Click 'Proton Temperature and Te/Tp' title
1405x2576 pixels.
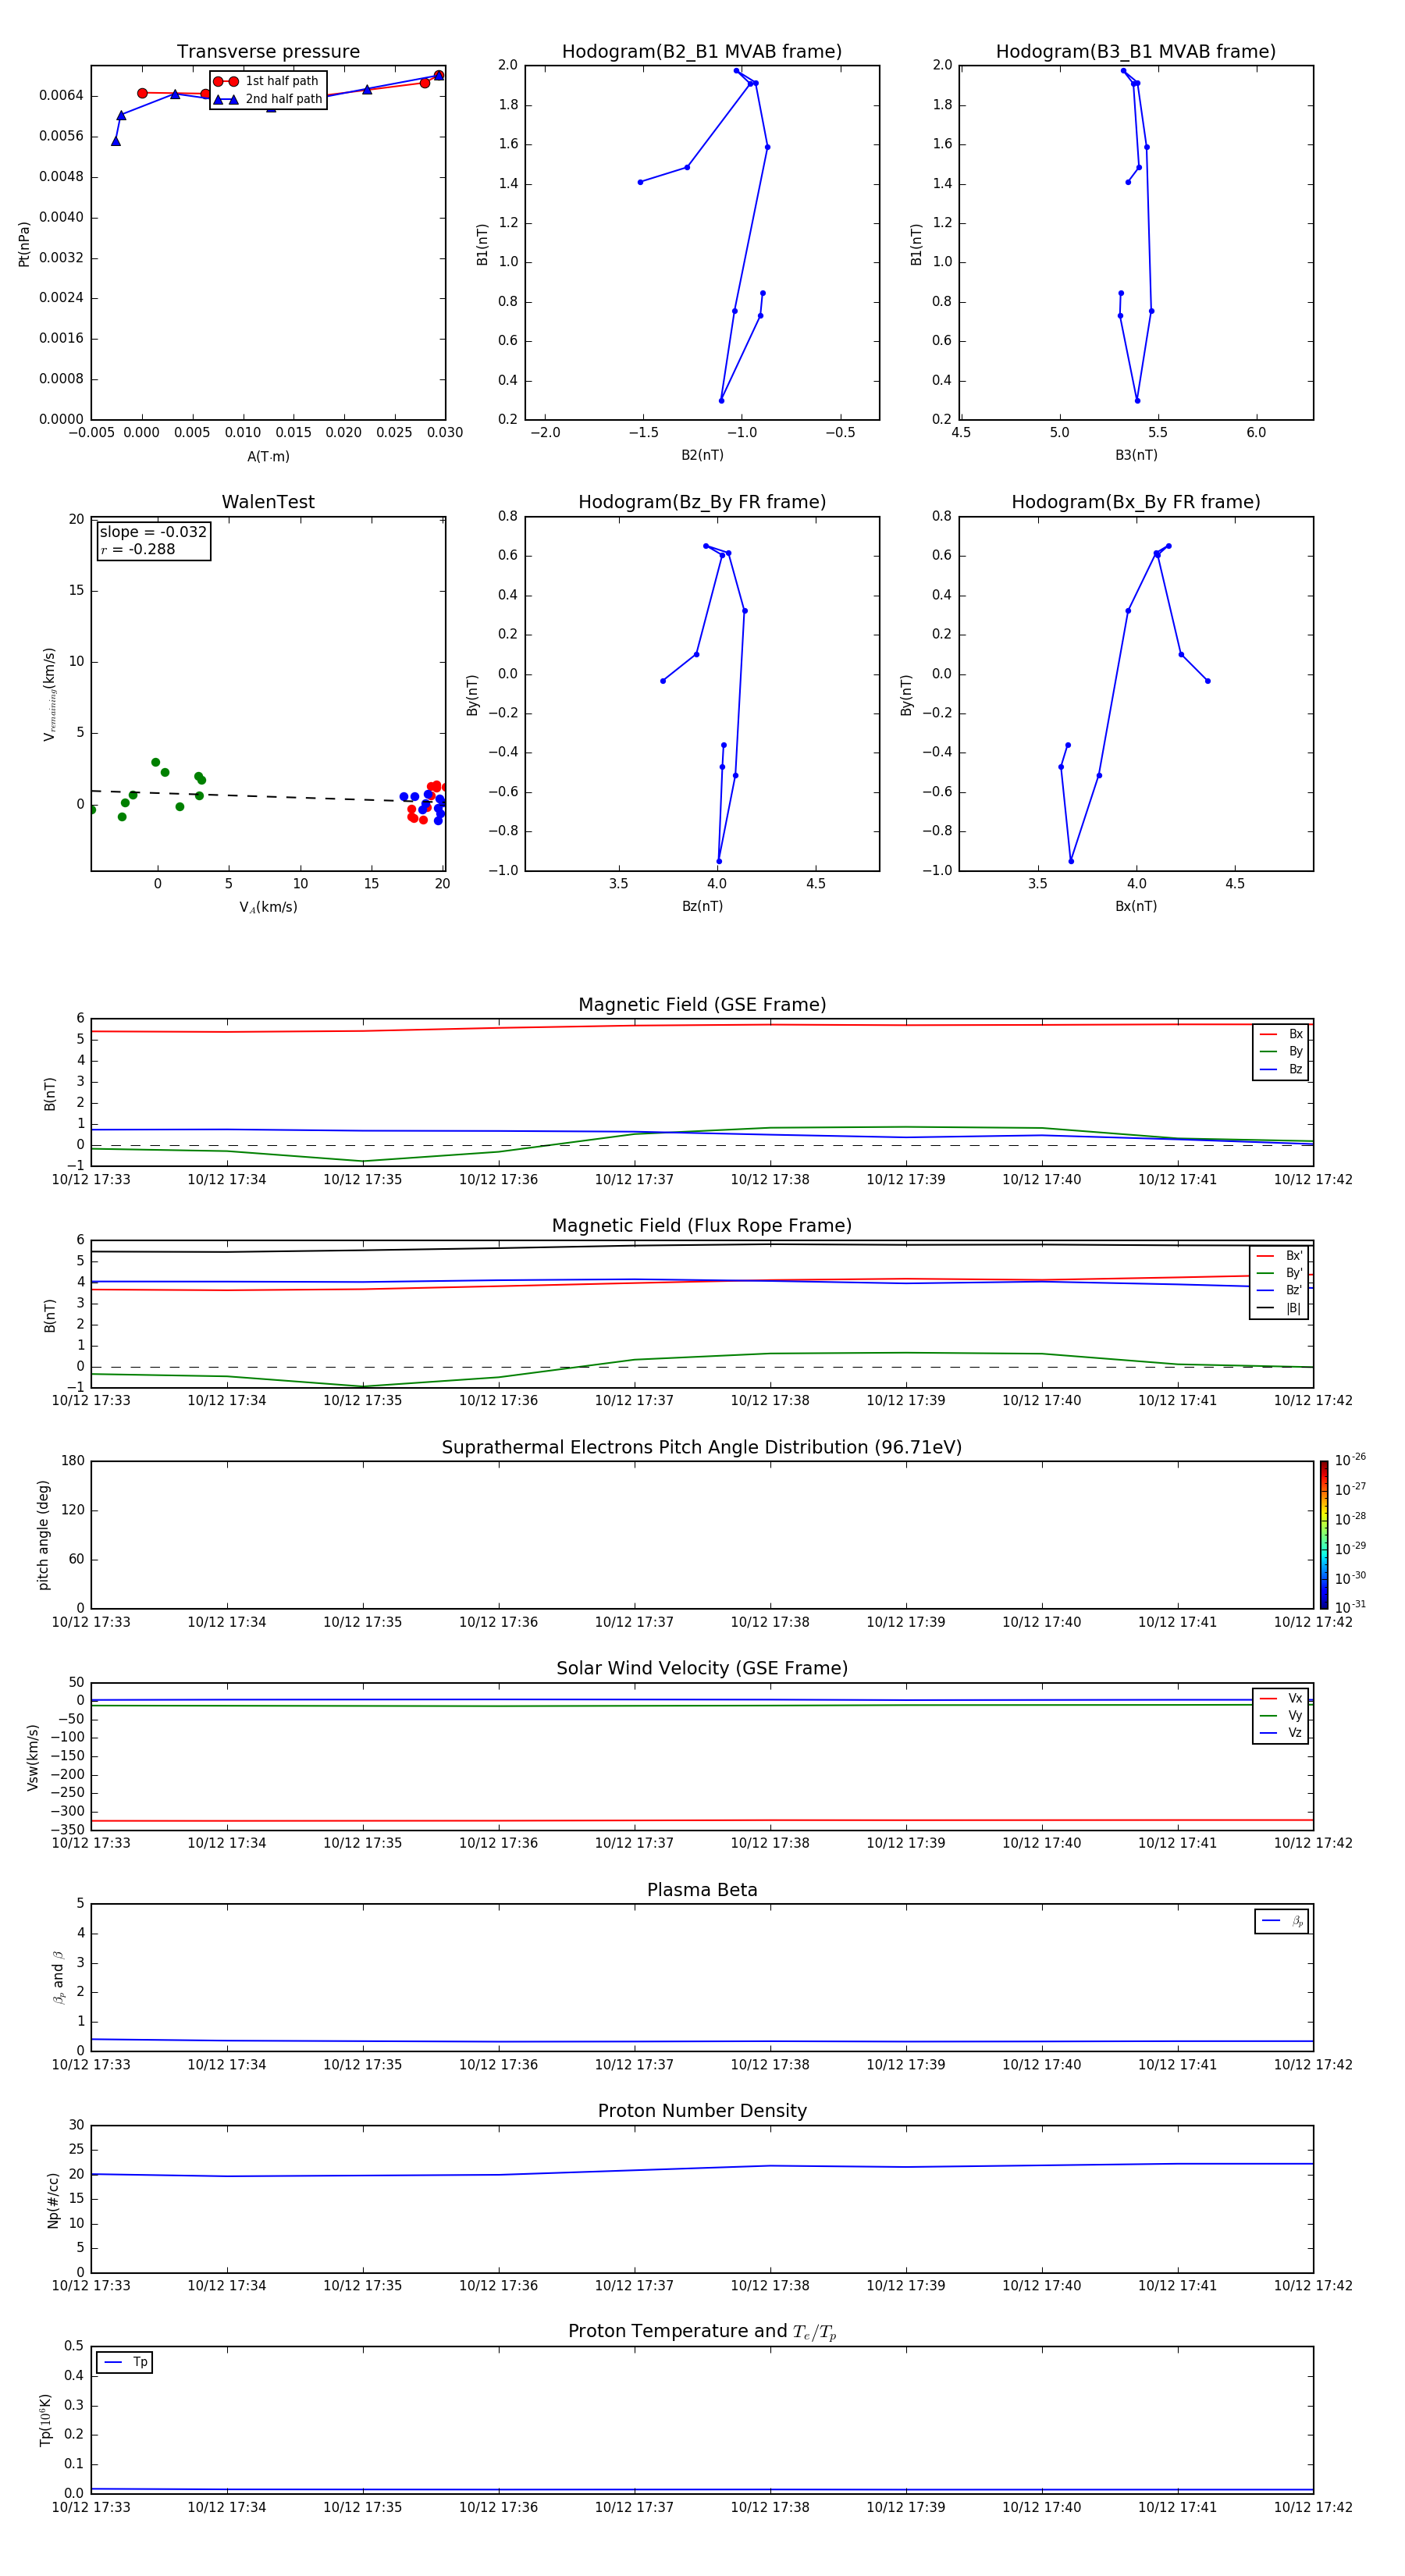702,2332
